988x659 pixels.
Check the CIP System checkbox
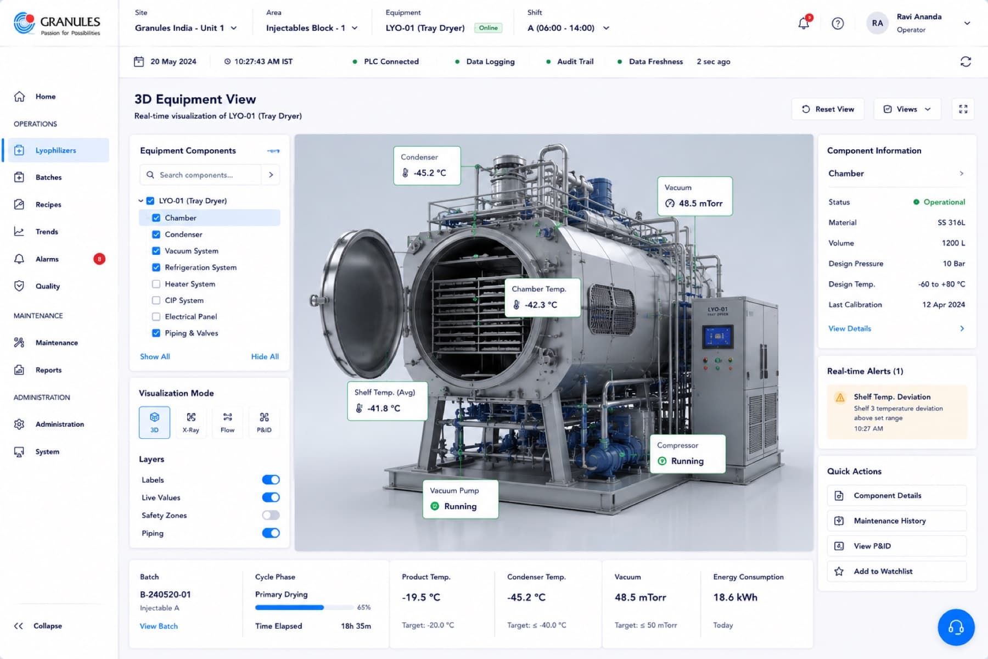click(156, 300)
